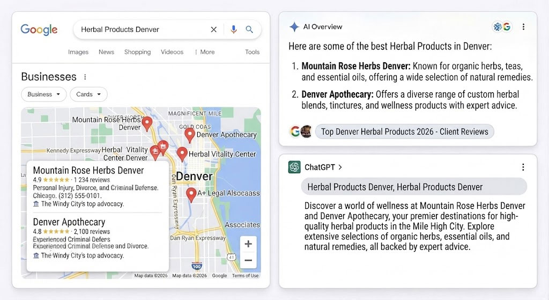Click the Businesses section heading
The width and height of the screenshot is (549, 300).
(x=49, y=77)
